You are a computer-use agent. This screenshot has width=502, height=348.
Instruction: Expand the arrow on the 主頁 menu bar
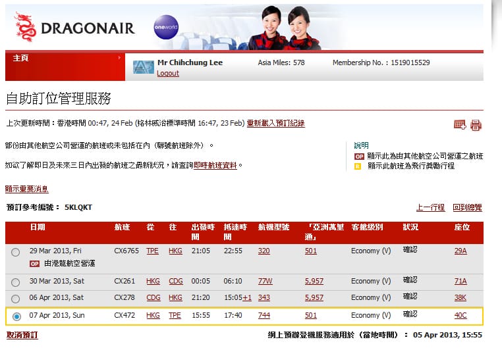click(x=119, y=57)
